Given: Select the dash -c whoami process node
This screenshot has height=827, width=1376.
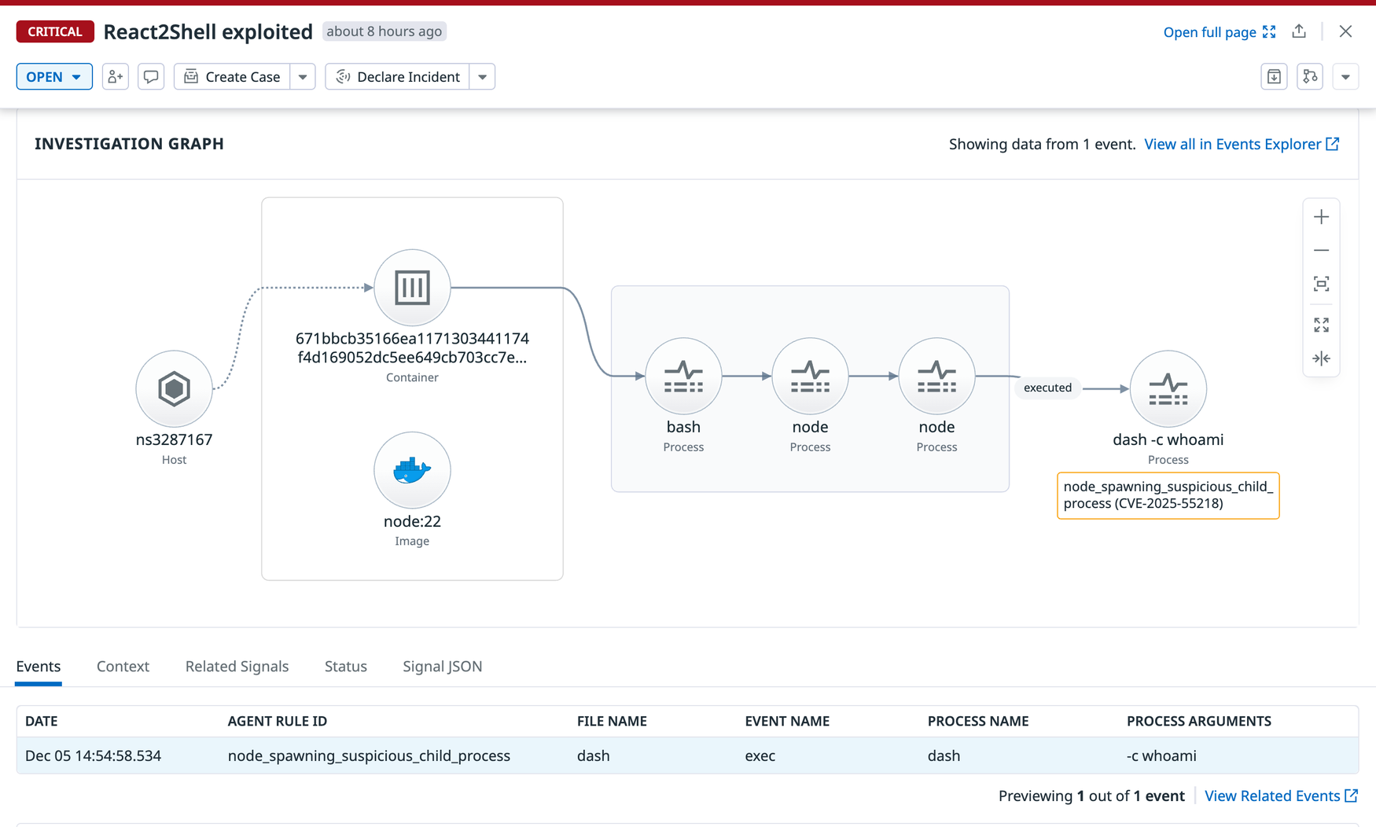Looking at the screenshot, I should [x=1168, y=388].
